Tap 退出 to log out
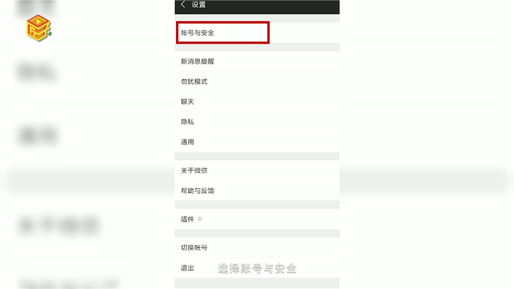The width and height of the screenshot is (514, 289). click(257, 268)
